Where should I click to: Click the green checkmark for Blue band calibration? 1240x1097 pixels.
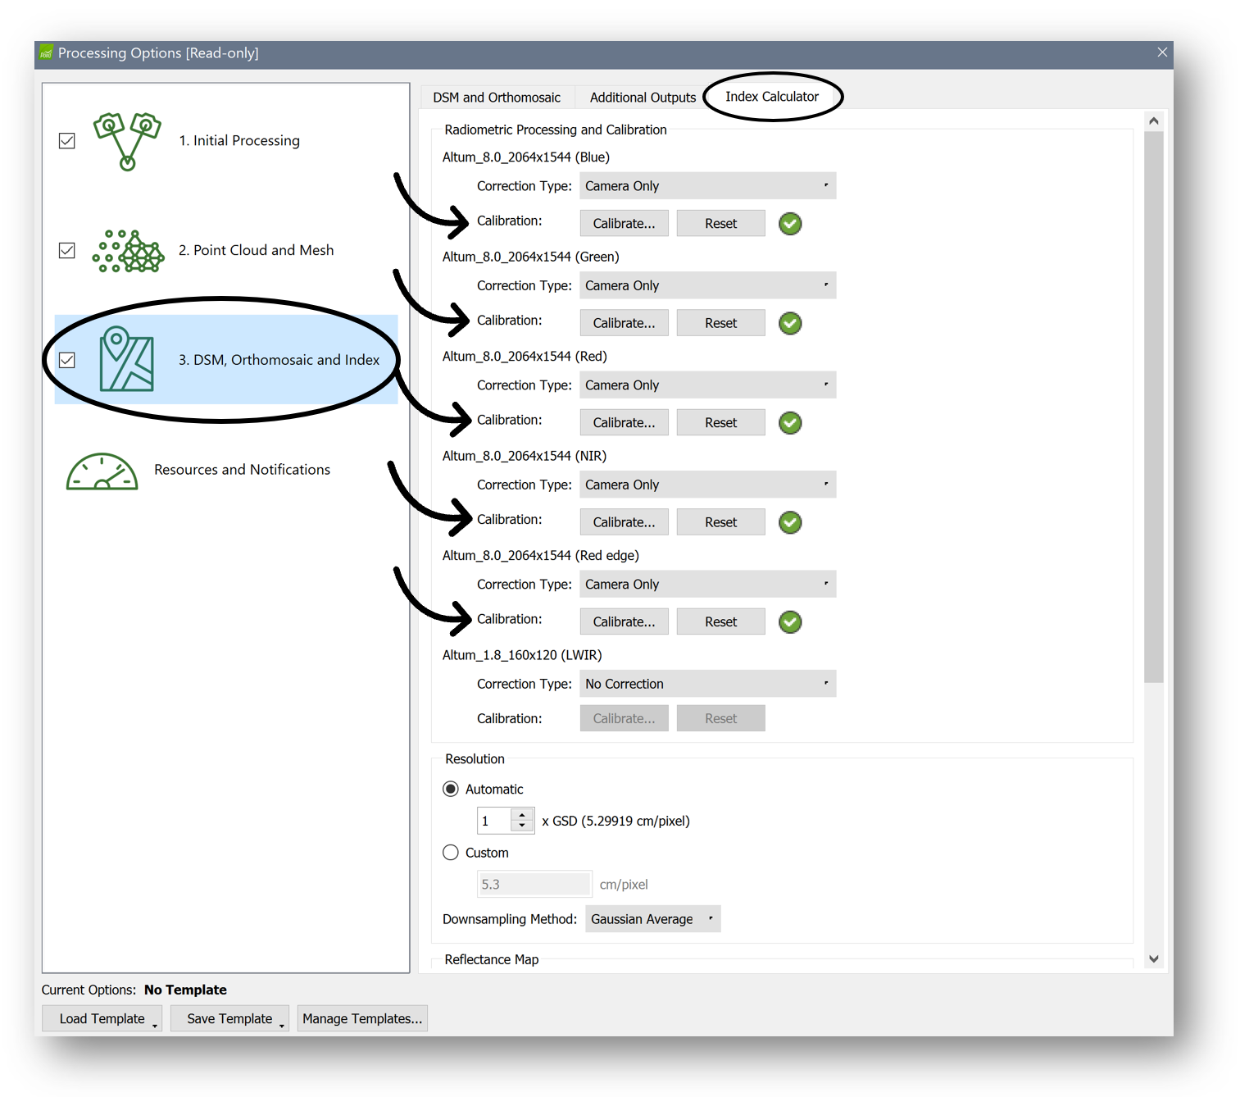point(790,224)
